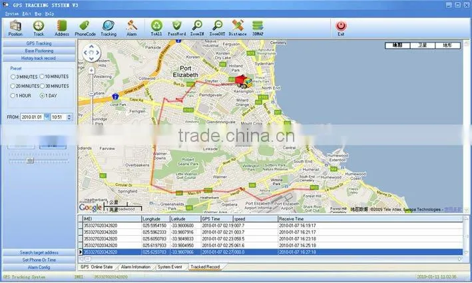Open the Map menu

click(38, 14)
